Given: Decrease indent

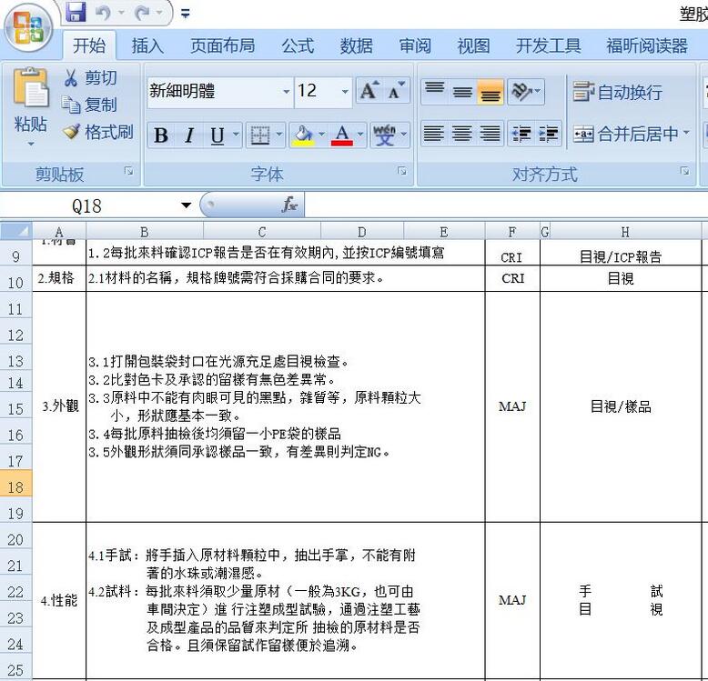Looking at the screenshot, I should coord(521,134).
